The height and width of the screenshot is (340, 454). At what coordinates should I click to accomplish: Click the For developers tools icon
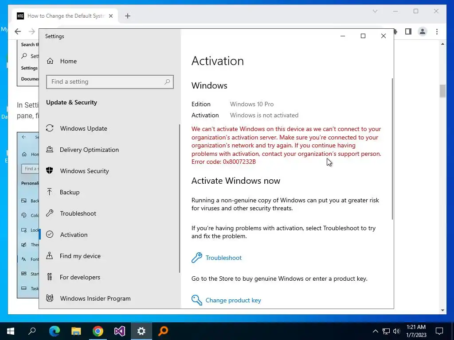[50, 277]
